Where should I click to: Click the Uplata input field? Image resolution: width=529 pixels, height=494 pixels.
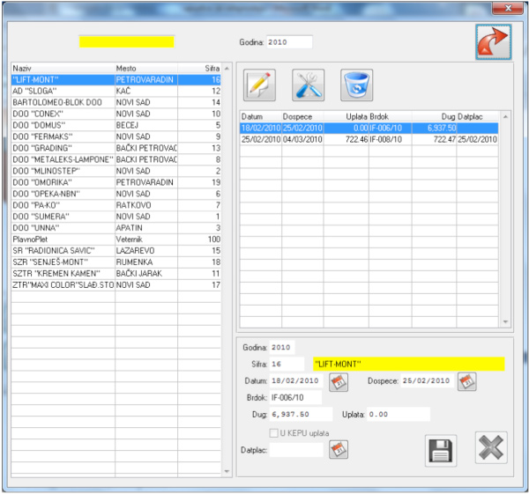coord(399,415)
